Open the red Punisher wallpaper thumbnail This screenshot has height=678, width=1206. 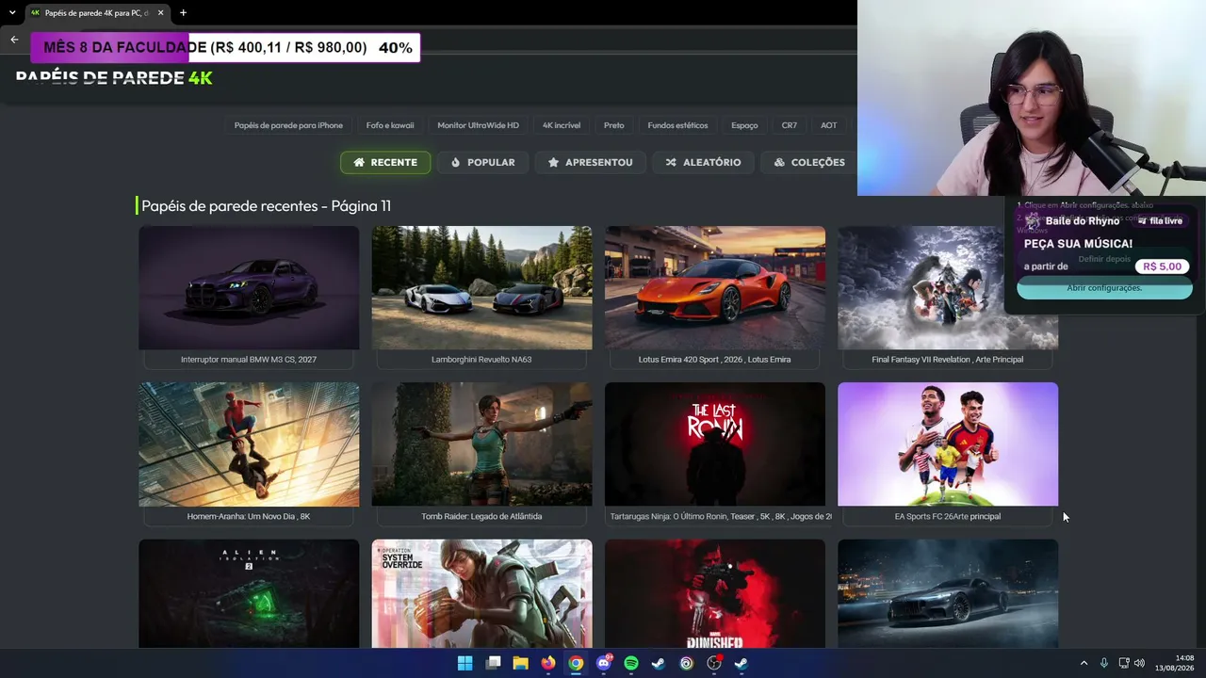coord(715,593)
